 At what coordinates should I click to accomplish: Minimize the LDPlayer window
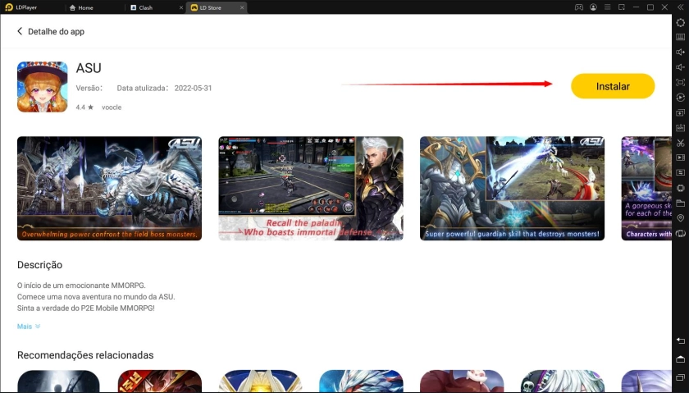coord(636,7)
